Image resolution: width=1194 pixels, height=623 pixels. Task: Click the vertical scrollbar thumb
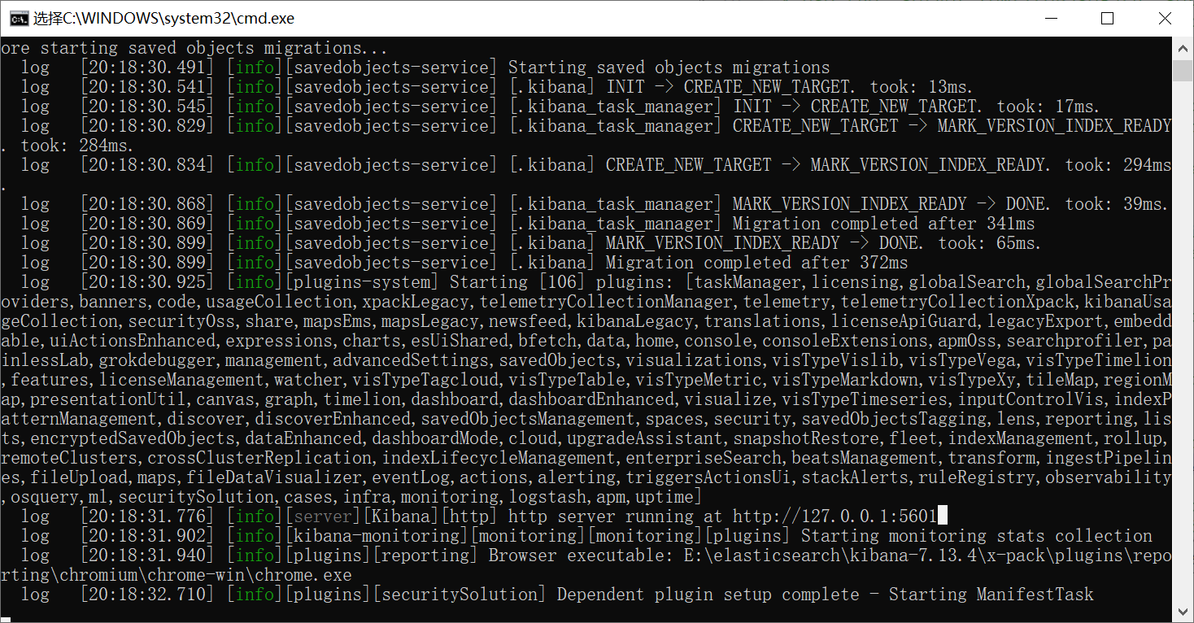click(x=1183, y=70)
